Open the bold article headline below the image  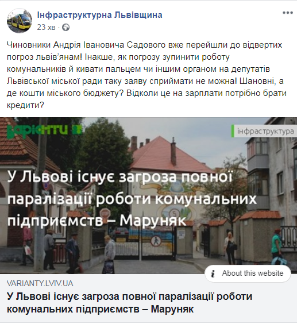[x=129, y=303]
